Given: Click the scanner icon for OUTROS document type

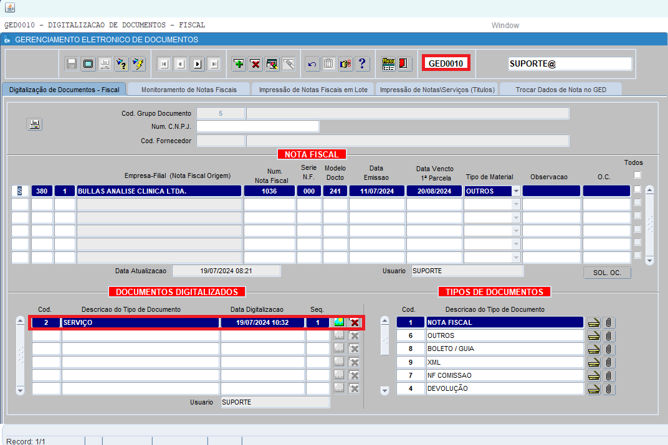Looking at the screenshot, I should tap(594, 335).
